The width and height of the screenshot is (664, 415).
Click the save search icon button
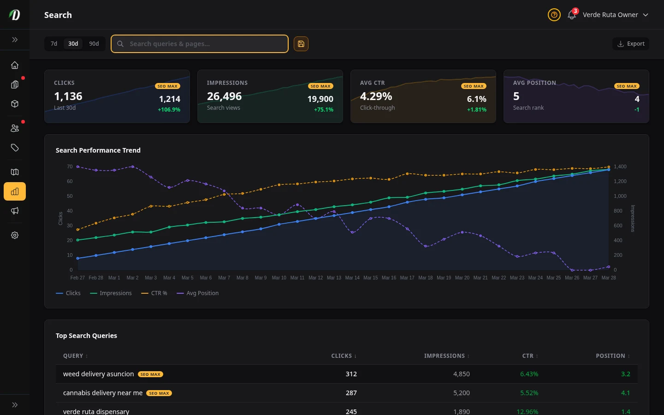(301, 44)
